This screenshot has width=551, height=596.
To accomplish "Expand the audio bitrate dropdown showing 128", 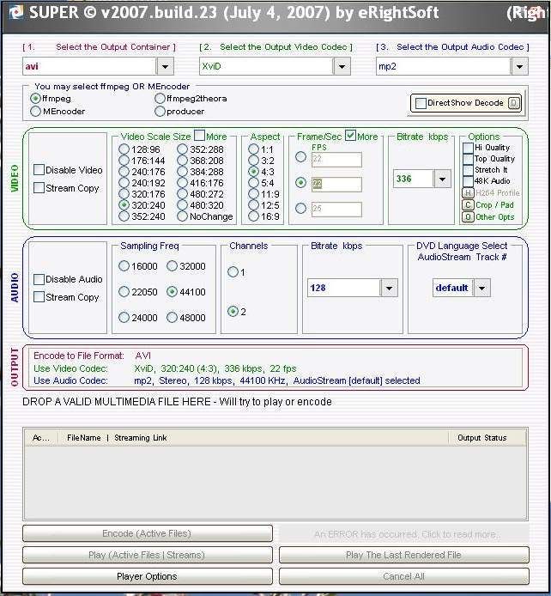I will point(389,288).
